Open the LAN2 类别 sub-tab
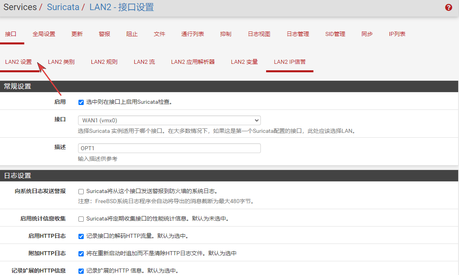The image size is (459, 275). point(61,62)
